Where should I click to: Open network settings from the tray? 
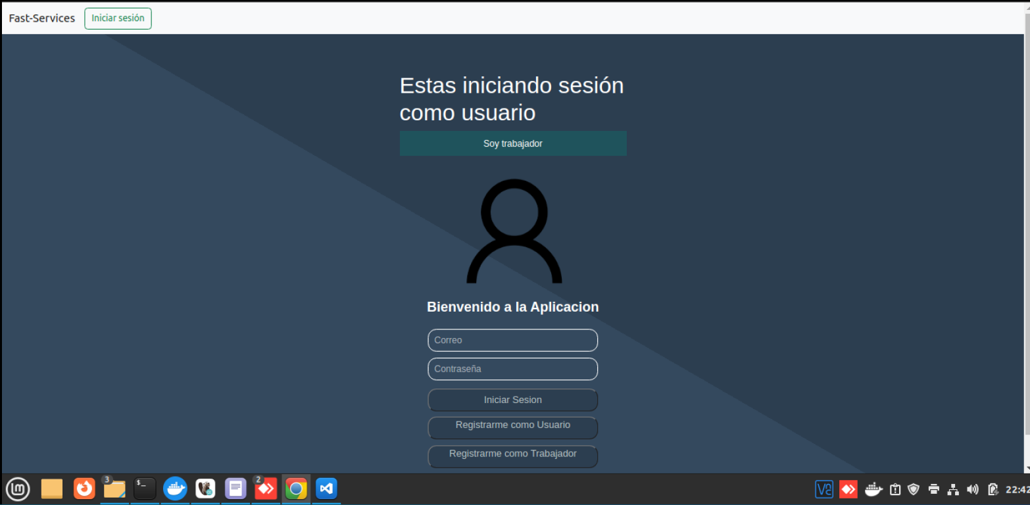pos(953,489)
